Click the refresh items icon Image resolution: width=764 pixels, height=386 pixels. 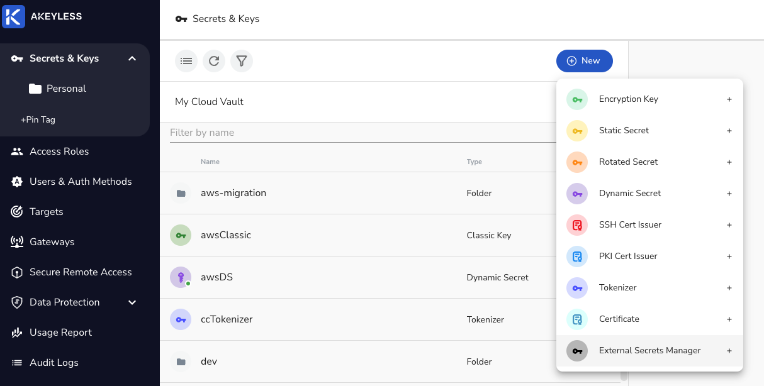click(214, 61)
